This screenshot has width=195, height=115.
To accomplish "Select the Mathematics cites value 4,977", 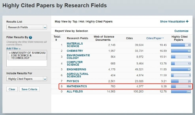I will [x=140, y=86].
